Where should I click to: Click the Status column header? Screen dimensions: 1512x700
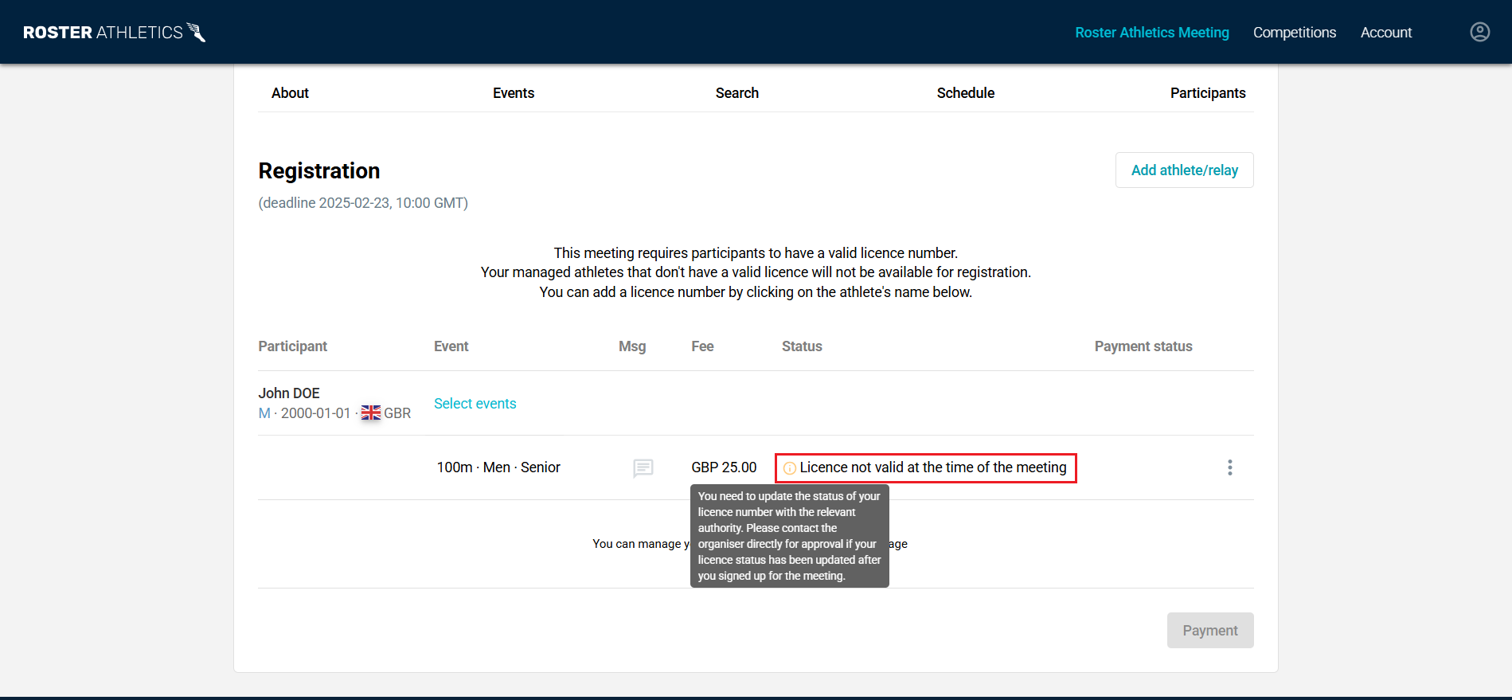(x=802, y=346)
